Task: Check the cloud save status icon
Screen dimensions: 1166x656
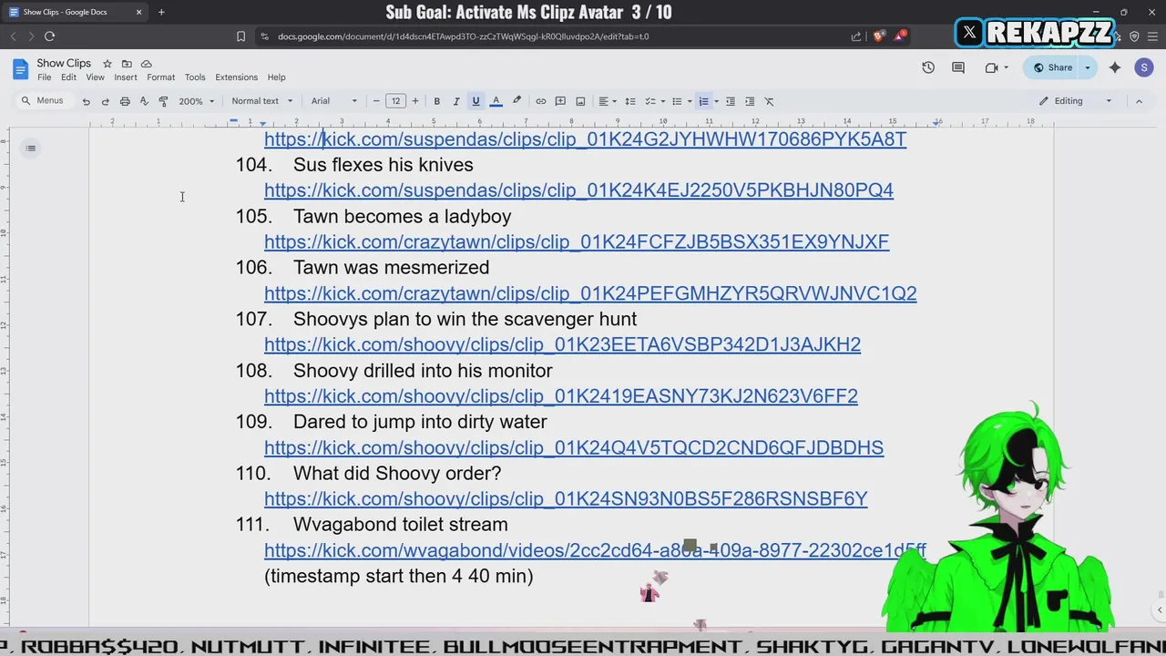Action: [x=146, y=64]
